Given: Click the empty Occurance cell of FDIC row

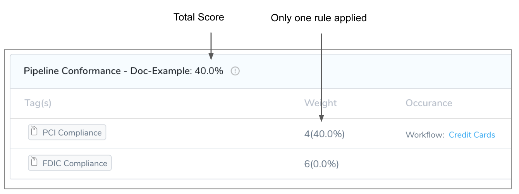Looking at the screenshot, I should pyautogui.click(x=457, y=164).
